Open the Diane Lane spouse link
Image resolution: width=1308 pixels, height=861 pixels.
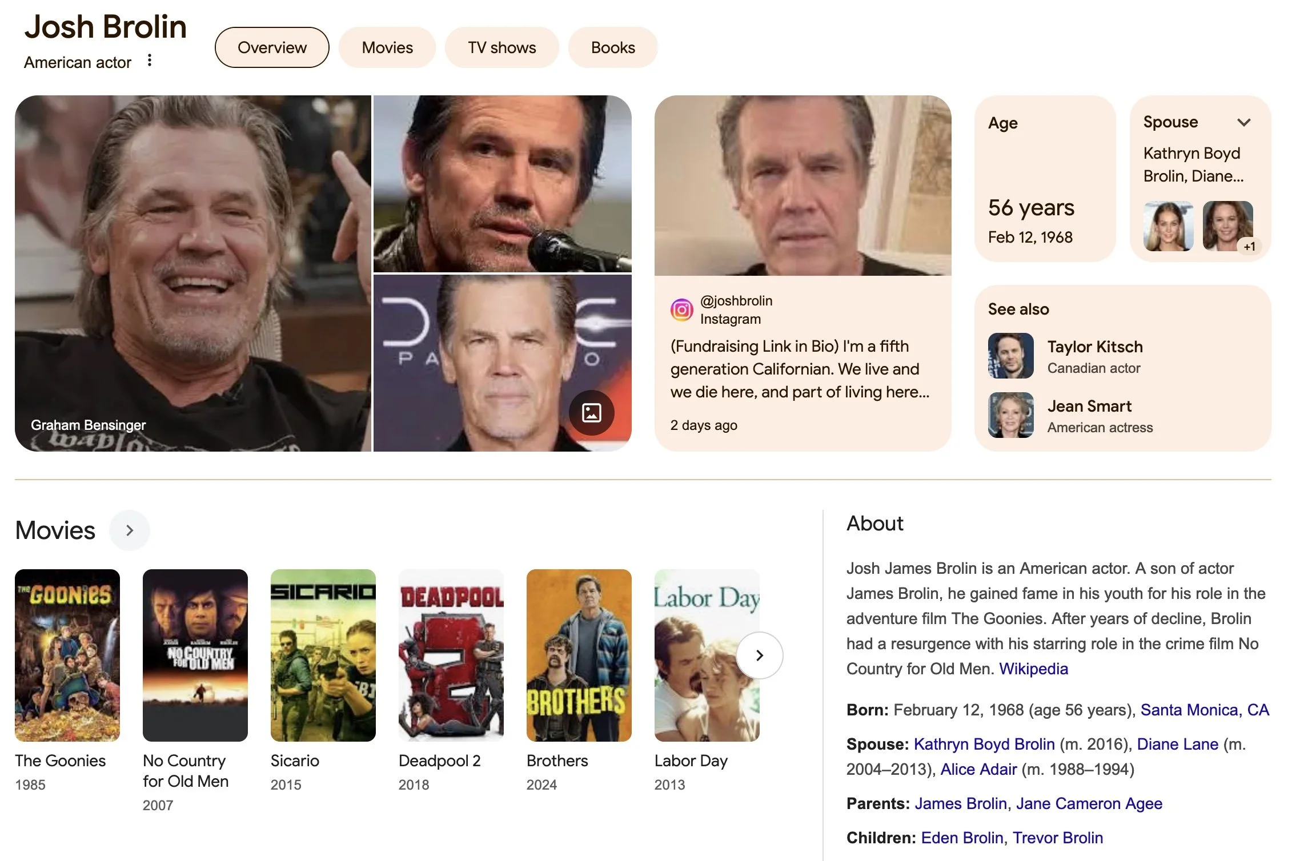click(x=1177, y=744)
